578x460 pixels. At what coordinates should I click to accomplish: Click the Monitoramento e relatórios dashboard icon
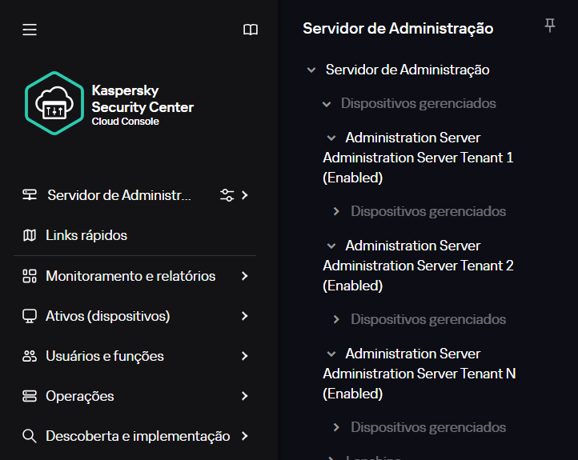[30, 276]
